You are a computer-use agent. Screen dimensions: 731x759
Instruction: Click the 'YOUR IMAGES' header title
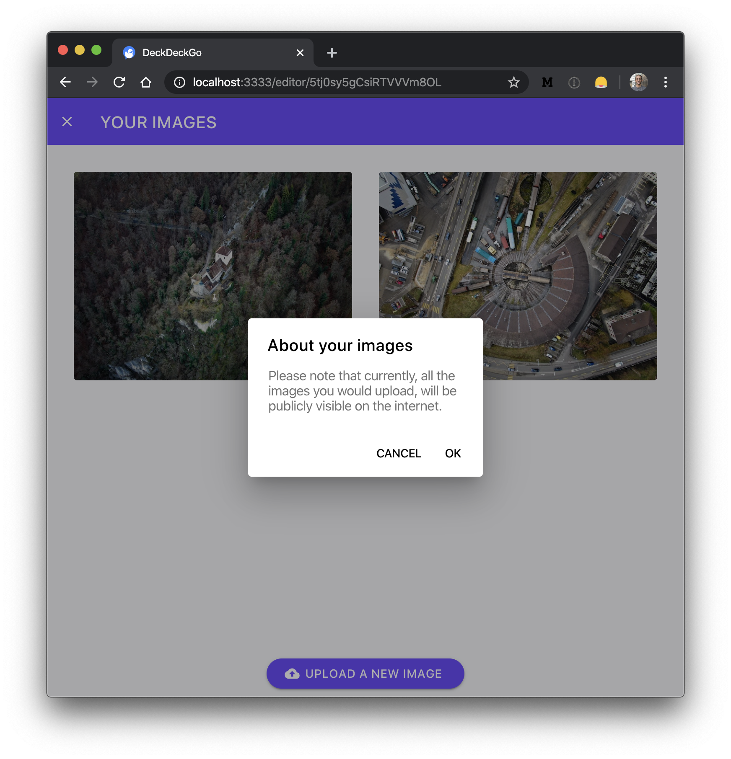(x=158, y=122)
